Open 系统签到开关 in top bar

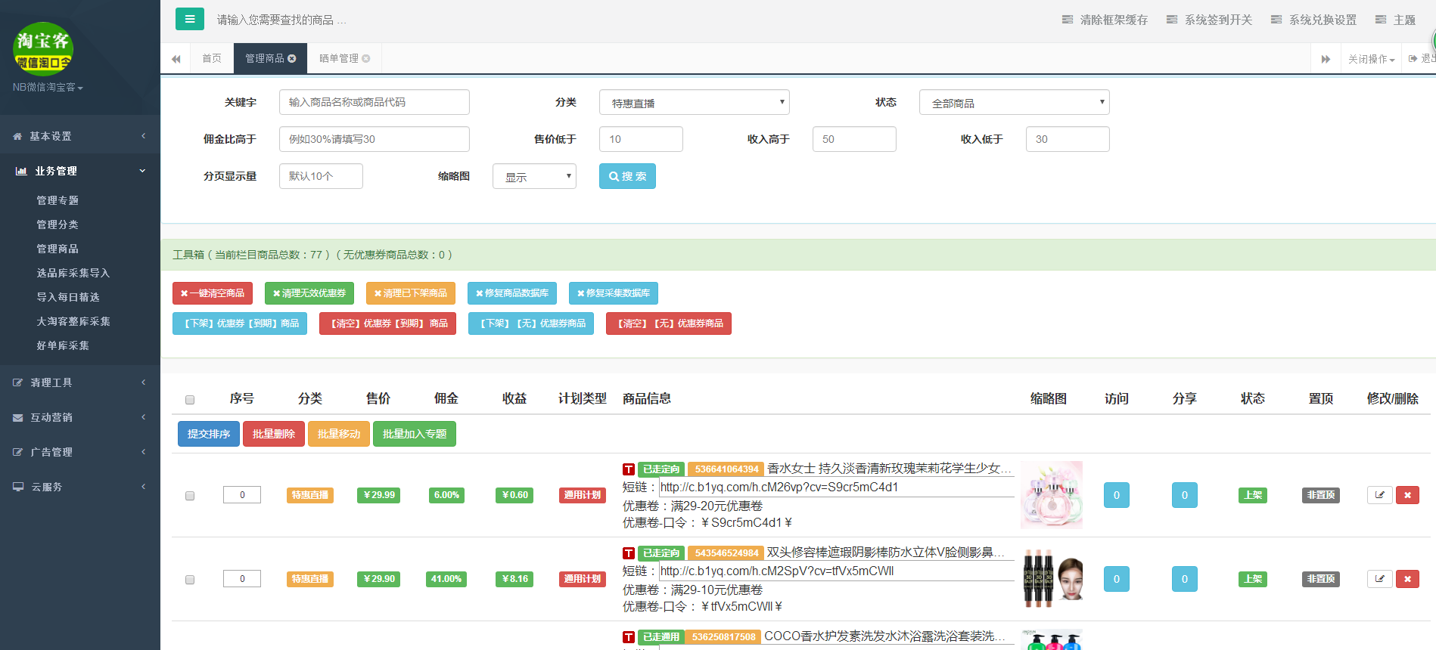pos(1209,20)
